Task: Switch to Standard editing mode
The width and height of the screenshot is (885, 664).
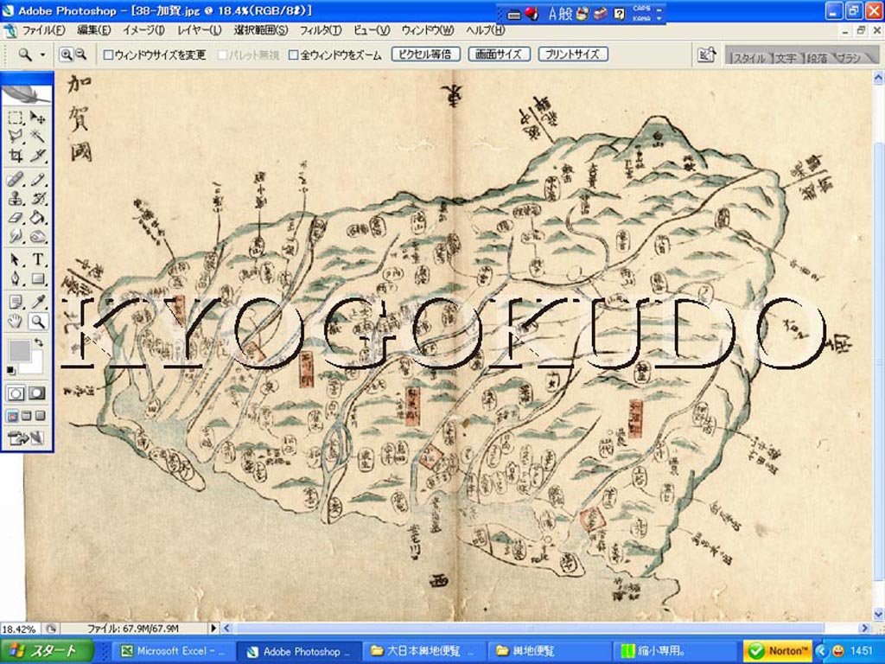Action: (x=16, y=393)
